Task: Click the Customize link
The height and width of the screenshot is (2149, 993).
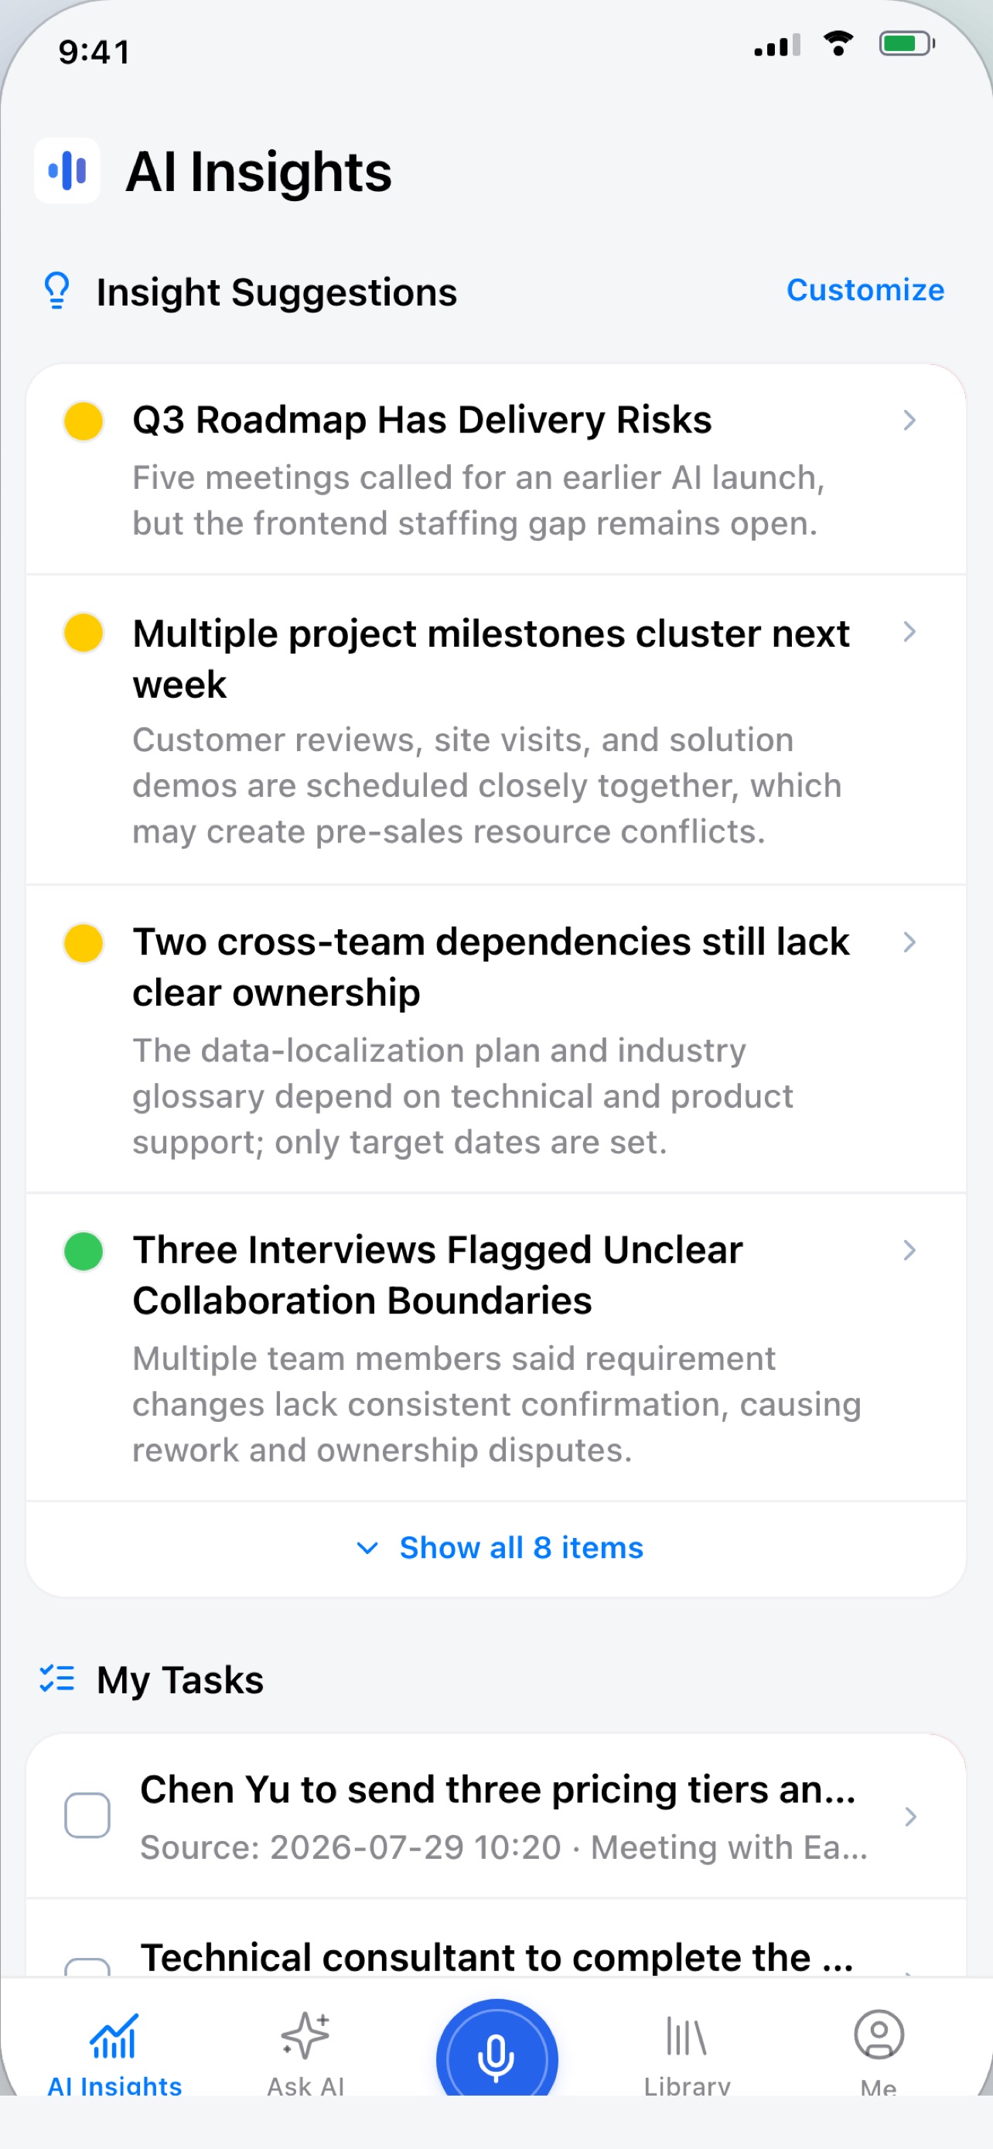Action: tap(865, 289)
